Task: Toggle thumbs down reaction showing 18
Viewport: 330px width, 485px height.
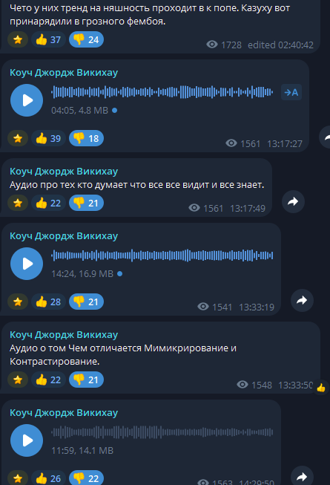Action: point(86,138)
